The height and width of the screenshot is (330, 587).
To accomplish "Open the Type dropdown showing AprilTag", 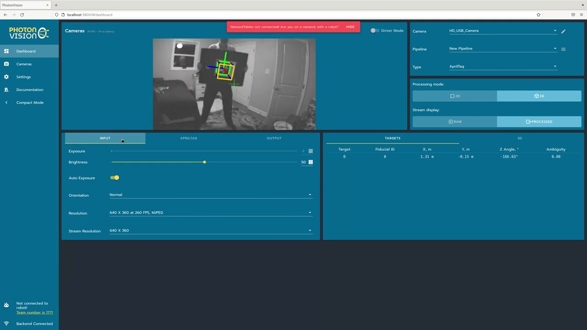I will (503, 66).
